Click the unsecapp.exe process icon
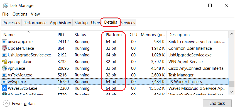The height and width of the screenshot is (112, 235). pyautogui.click(x=4, y=42)
